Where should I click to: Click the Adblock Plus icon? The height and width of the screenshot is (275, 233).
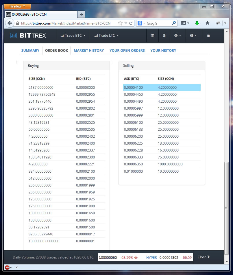point(7,267)
